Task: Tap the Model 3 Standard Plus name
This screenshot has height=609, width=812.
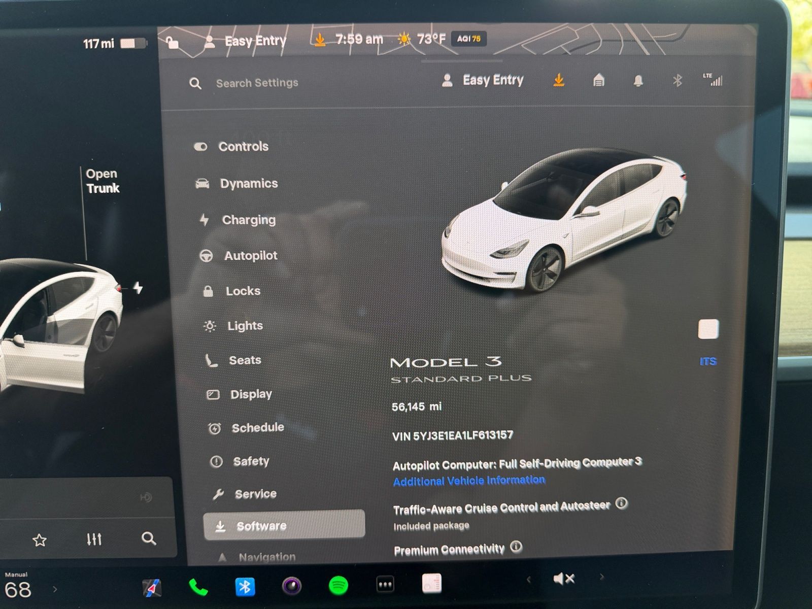Action: (461, 369)
